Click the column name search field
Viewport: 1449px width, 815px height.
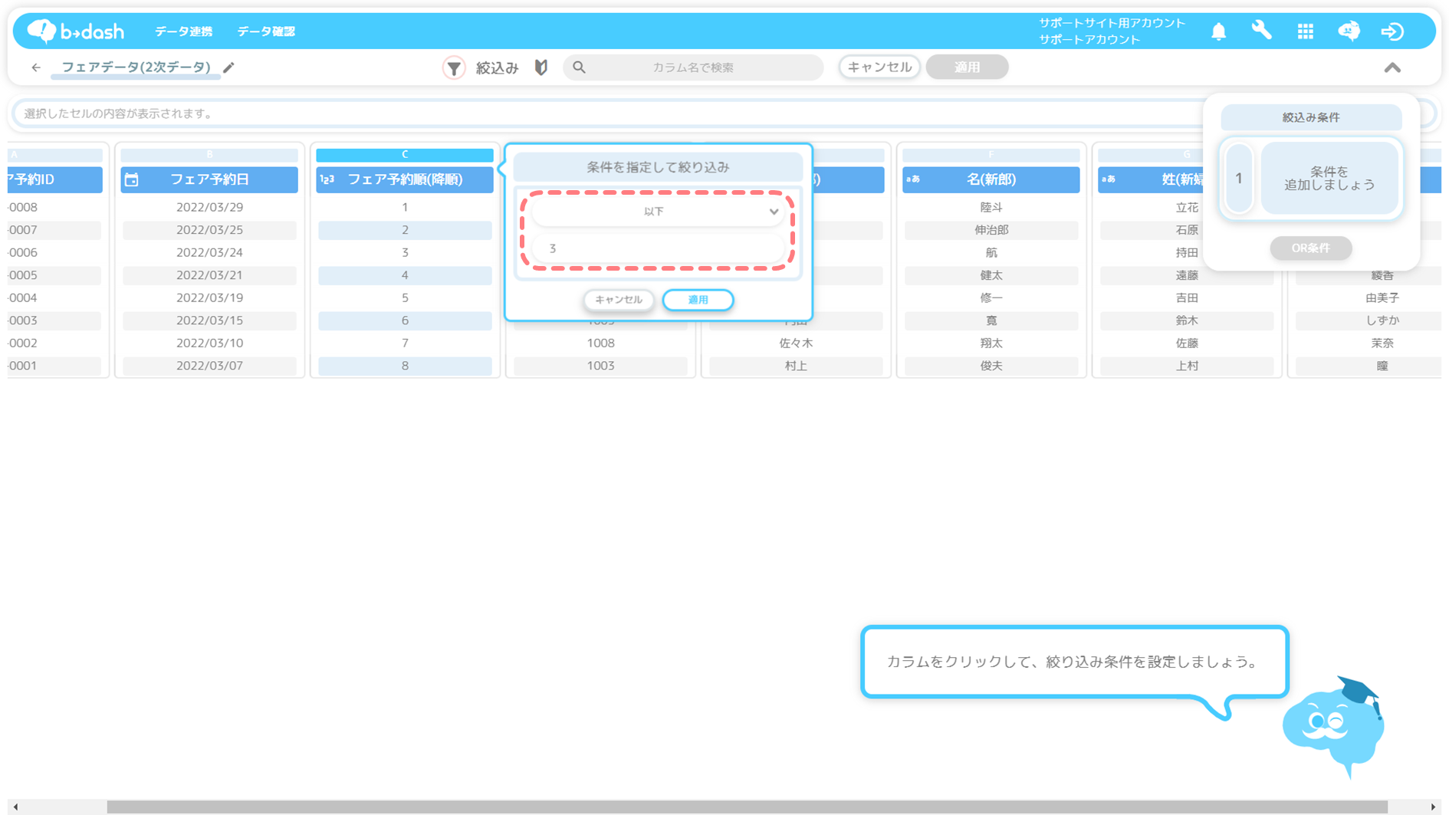[693, 67]
